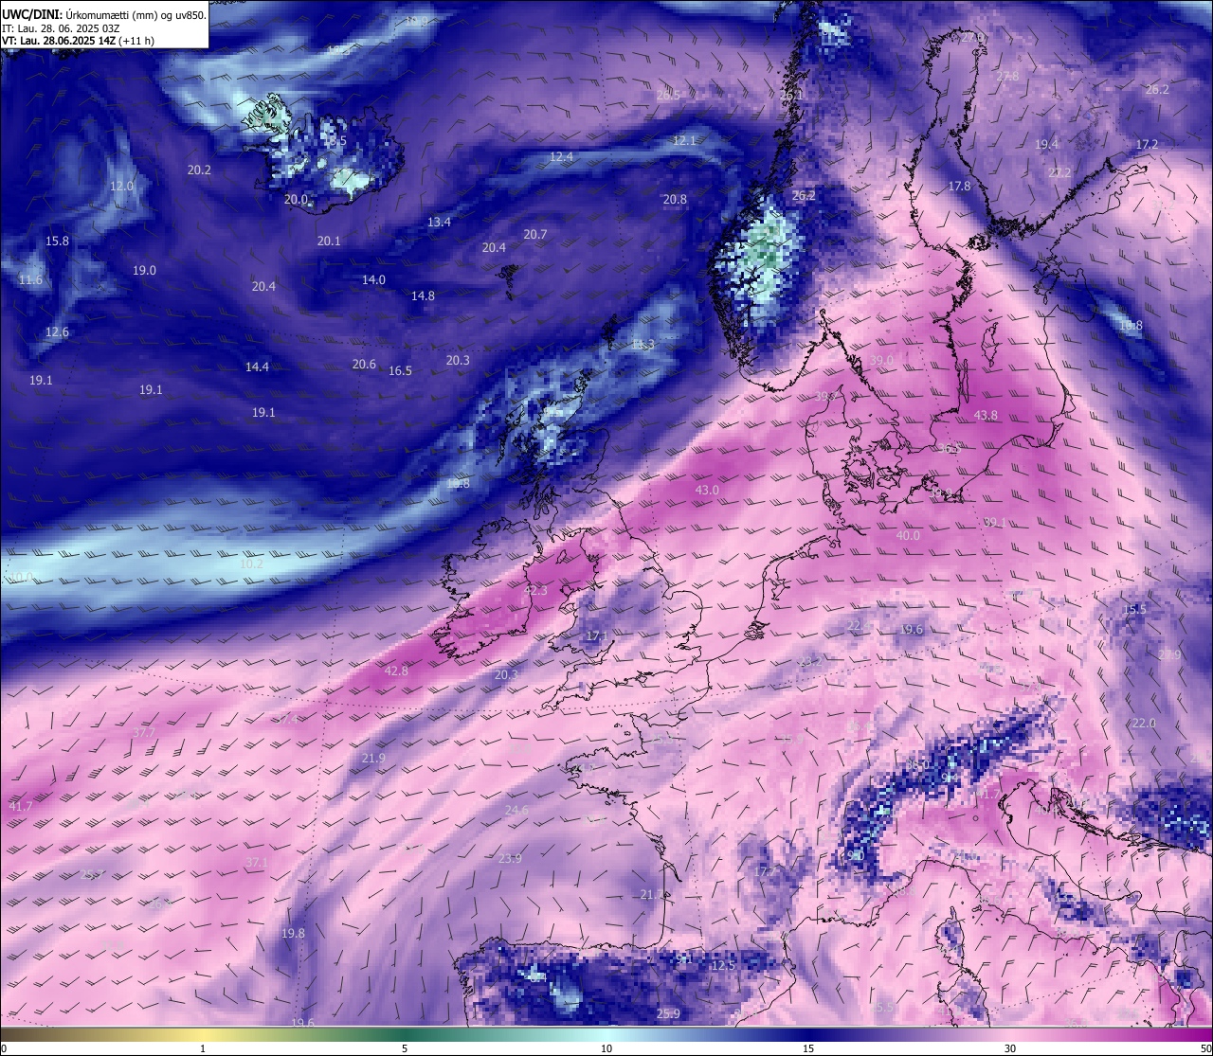This screenshot has height=1056, width=1213.
Task: Click the colorbar tick label 5
Action: click(x=405, y=1048)
